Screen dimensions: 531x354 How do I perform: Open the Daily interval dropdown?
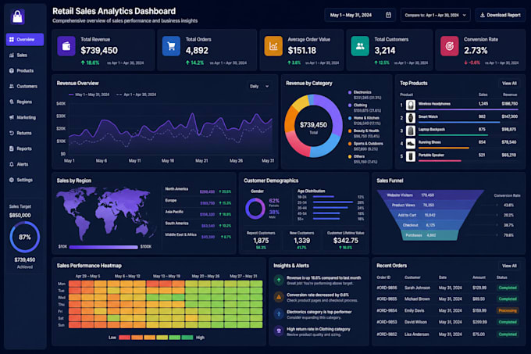259,86
